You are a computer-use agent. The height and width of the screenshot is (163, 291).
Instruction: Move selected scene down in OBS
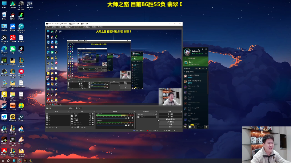click(x=56, y=128)
